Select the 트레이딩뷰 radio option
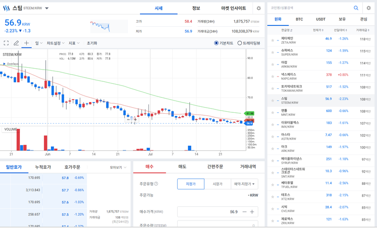The width and height of the screenshot is (377, 228). point(239,43)
